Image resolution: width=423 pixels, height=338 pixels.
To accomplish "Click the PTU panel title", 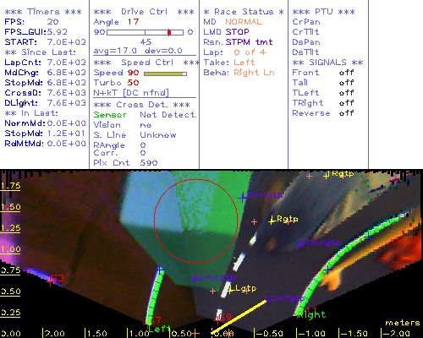I will point(323,12).
